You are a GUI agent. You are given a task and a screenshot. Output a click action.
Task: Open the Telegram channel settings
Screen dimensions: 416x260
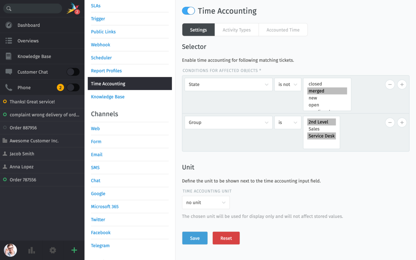point(100,245)
